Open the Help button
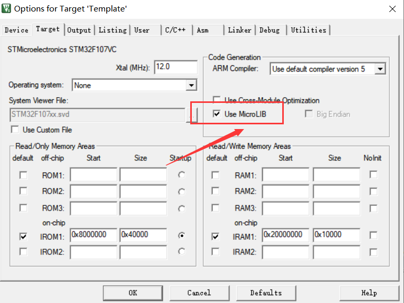The image size is (404, 303). pos(369,293)
